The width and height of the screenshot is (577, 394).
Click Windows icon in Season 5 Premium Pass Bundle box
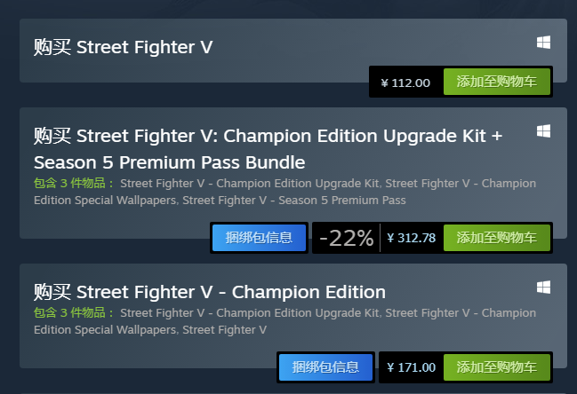click(x=543, y=131)
